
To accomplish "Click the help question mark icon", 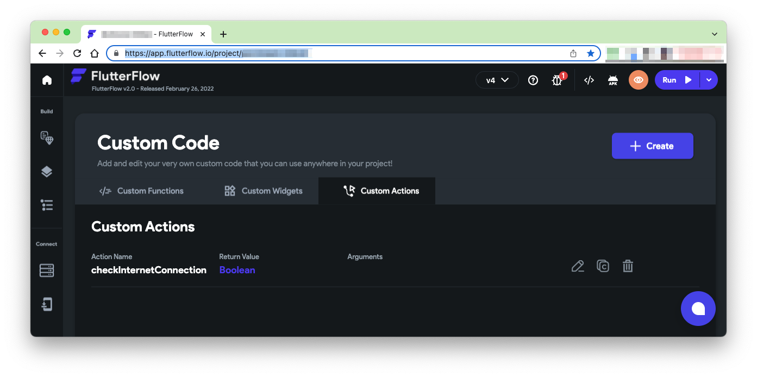I will point(533,80).
